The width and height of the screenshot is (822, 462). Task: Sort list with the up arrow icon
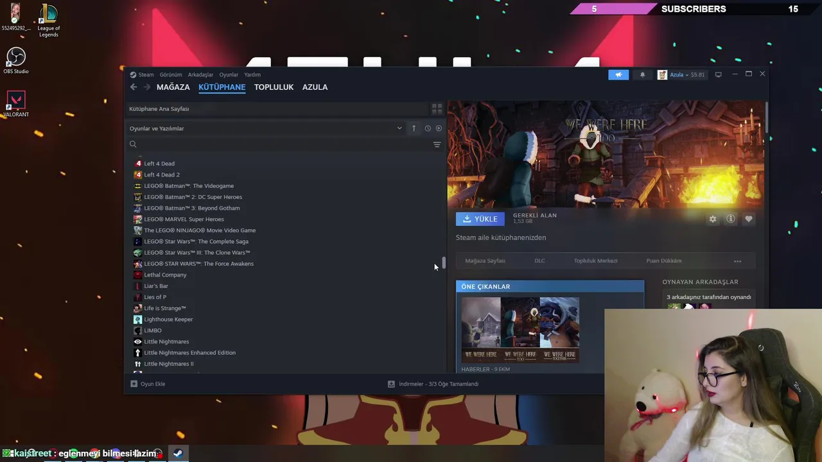[x=414, y=128]
